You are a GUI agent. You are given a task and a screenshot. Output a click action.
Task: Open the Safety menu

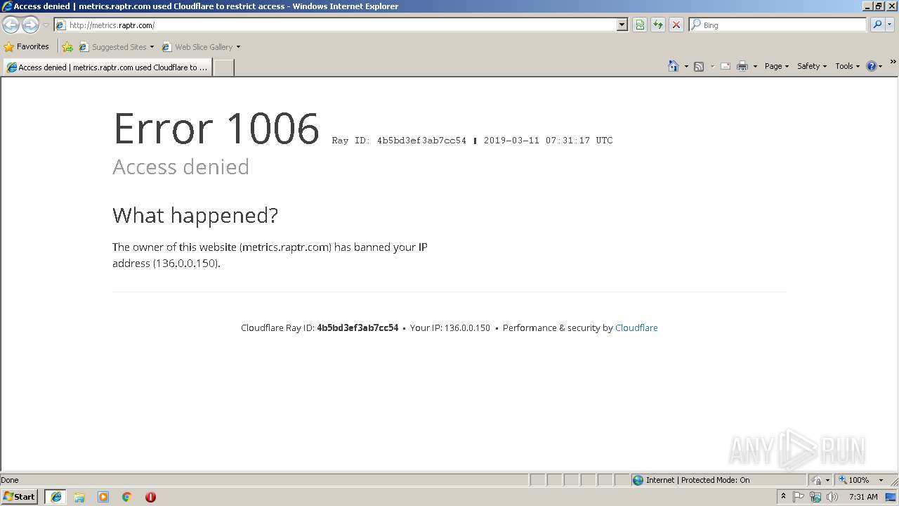(x=812, y=66)
